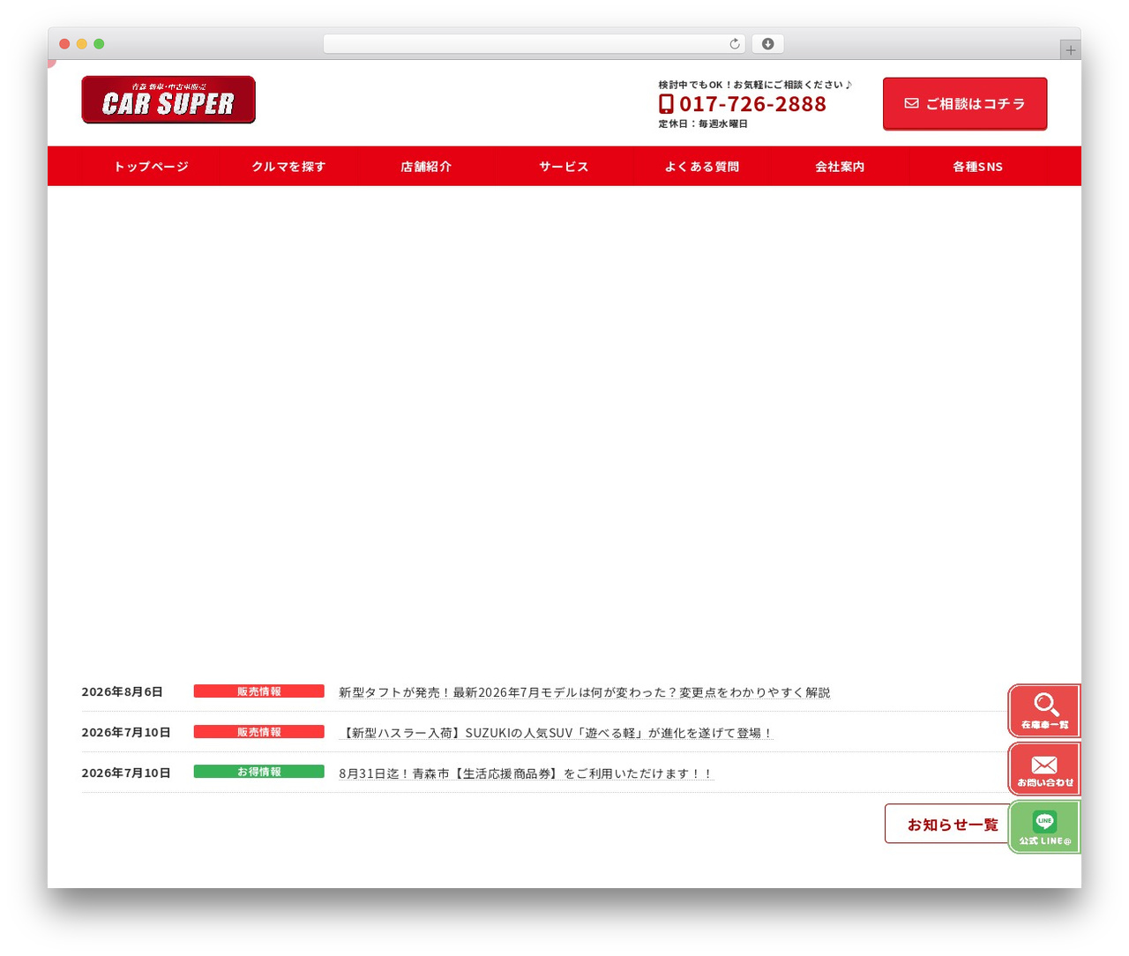Click the 定休日：毎週水曜日 text

tap(703, 124)
